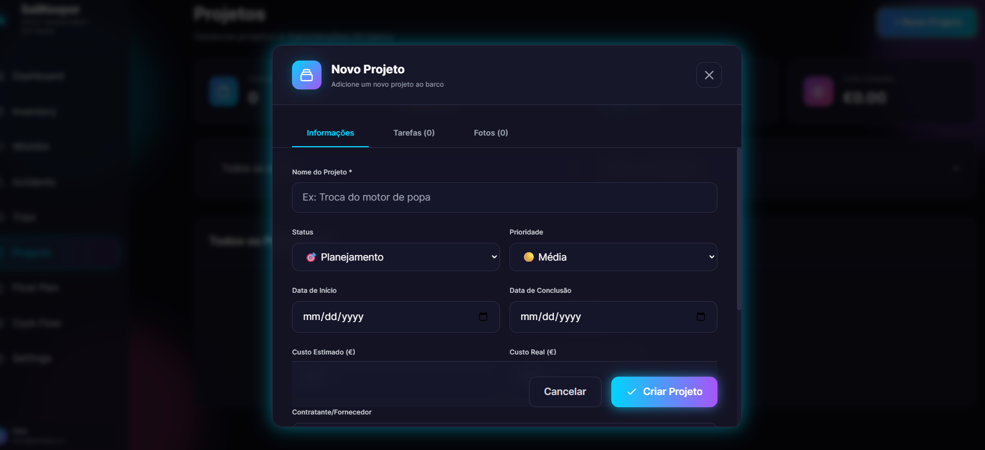Click the Novo Projeto heading text
Image resolution: width=985 pixels, height=450 pixels.
(x=368, y=69)
